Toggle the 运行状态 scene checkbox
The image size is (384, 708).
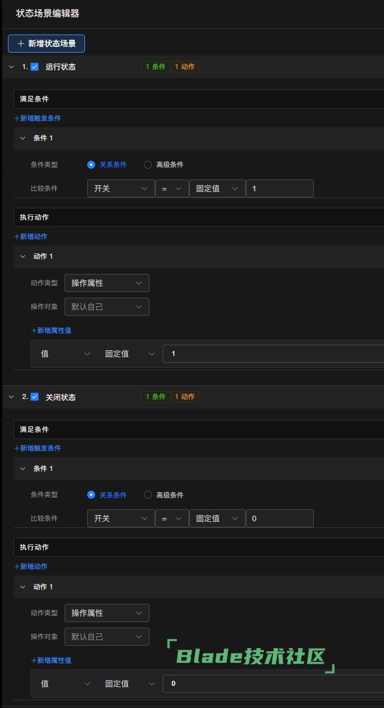click(x=35, y=67)
